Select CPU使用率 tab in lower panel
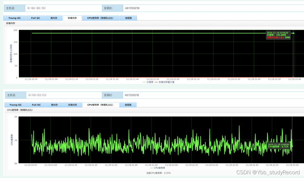This screenshot has height=178, width=304. pyautogui.click(x=101, y=105)
